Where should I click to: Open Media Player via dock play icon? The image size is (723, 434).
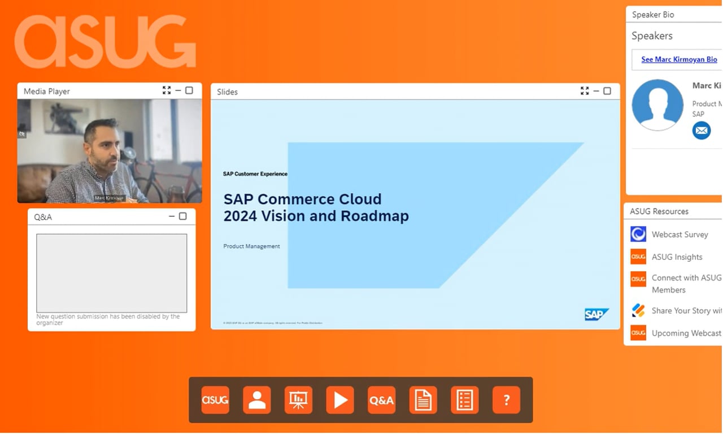[340, 400]
